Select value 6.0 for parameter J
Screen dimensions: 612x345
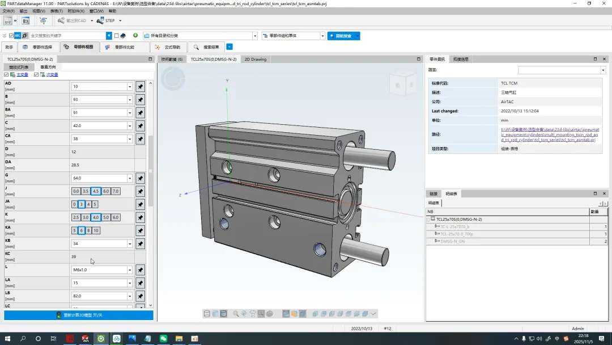(x=106, y=191)
